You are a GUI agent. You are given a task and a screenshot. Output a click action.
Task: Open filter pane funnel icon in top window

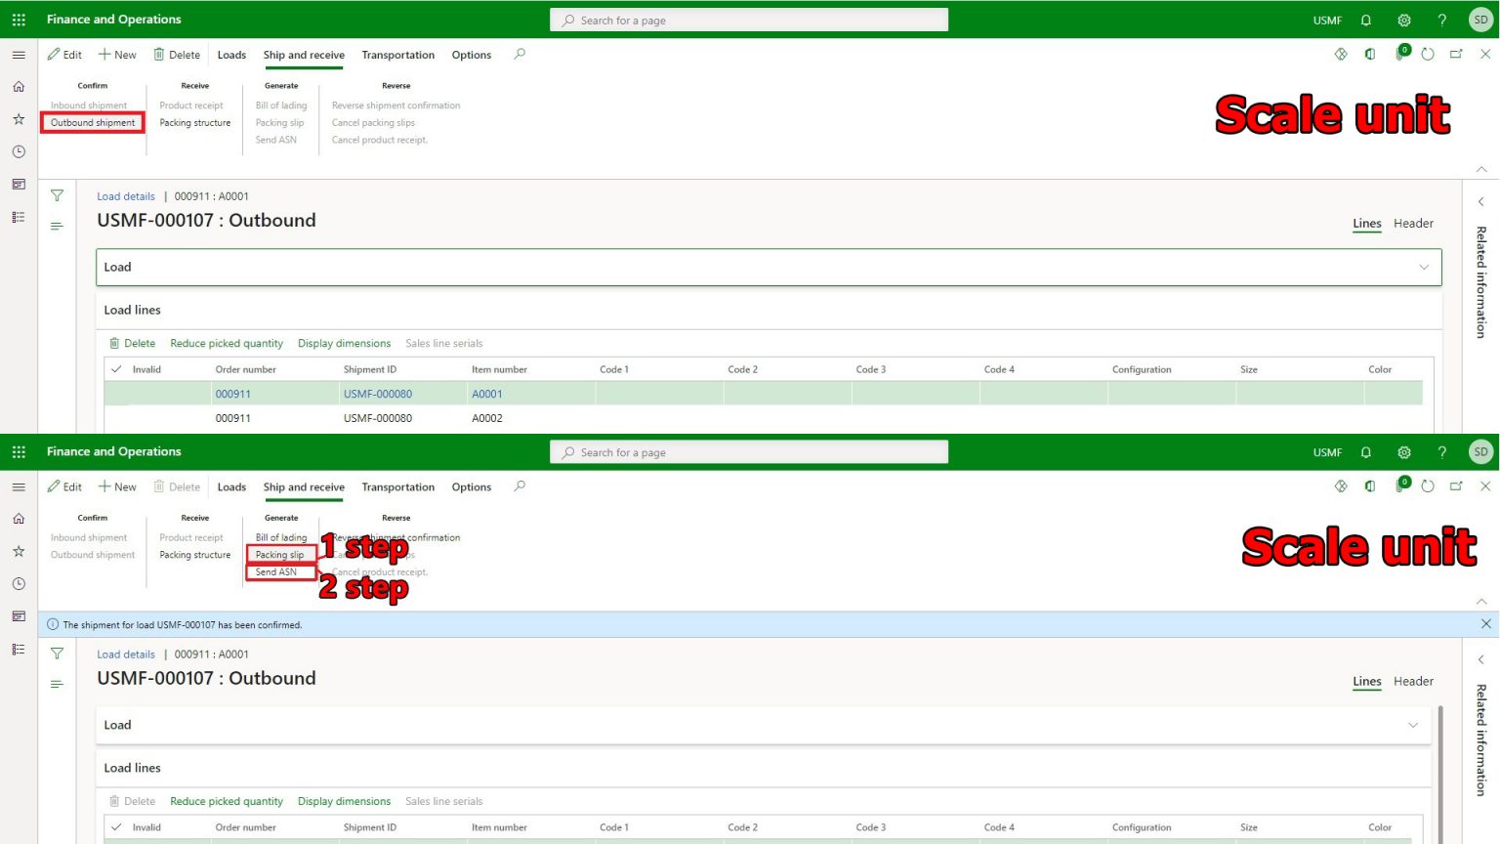57,195
